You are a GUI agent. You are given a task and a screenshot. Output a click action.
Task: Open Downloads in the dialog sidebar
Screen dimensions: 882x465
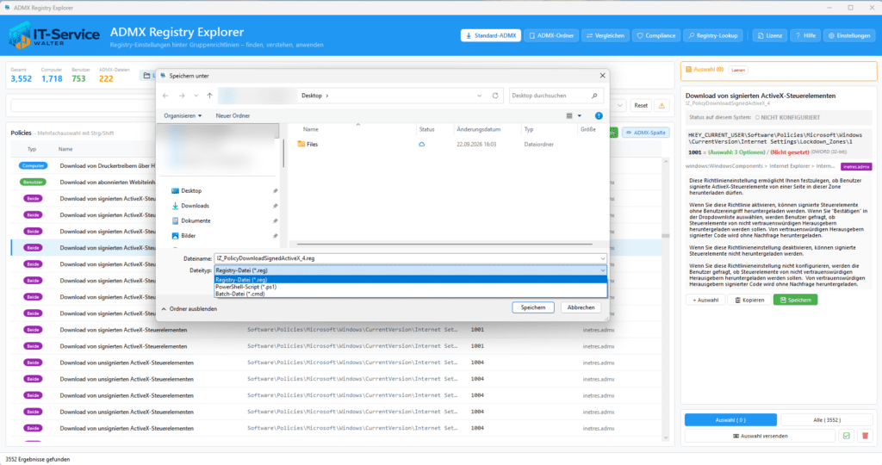pos(195,206)
